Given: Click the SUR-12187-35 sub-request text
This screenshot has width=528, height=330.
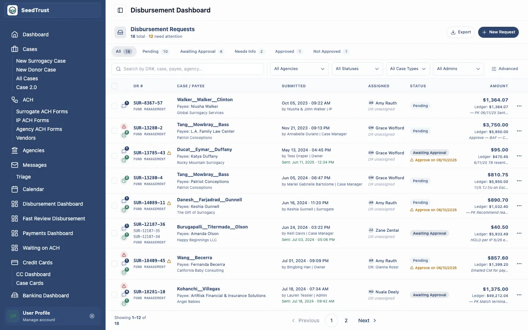Looking at the screenshot, I should pos(147,231).
